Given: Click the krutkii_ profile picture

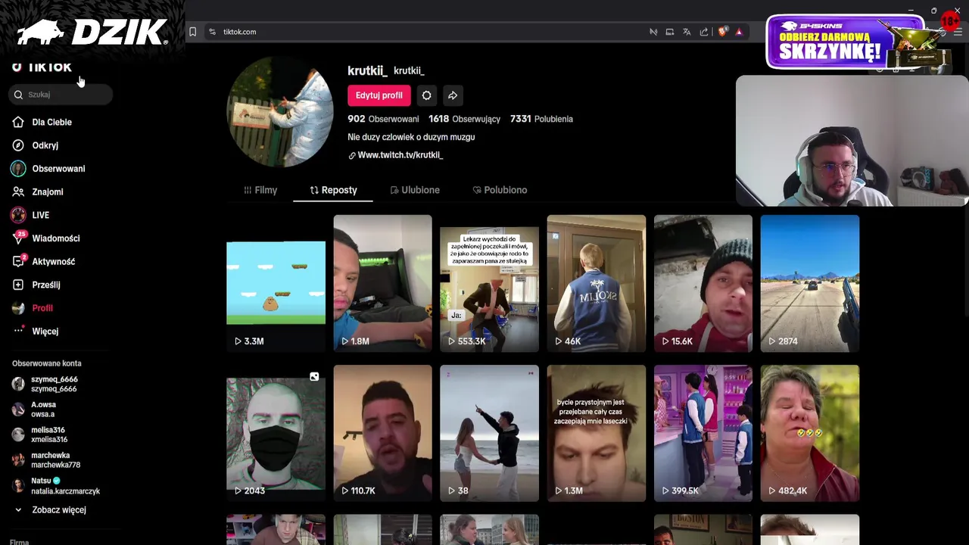Looking at the screenshot, I should (x=280, y=112).
